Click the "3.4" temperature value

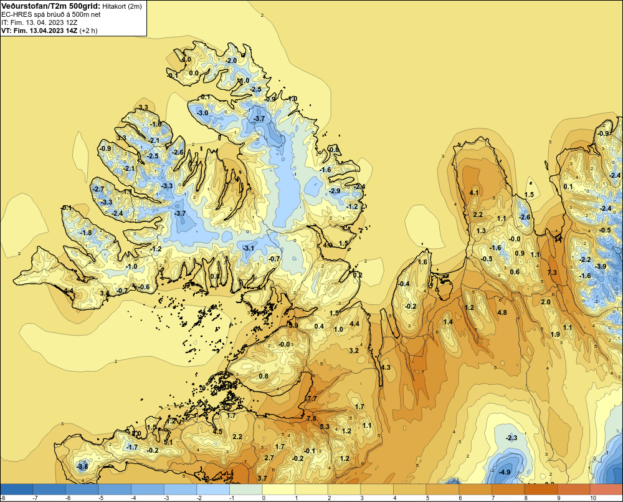tap(103, 294)
